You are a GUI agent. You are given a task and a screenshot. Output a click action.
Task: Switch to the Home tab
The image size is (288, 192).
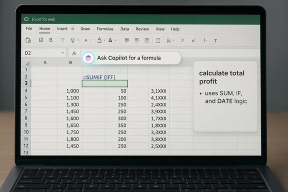[44, 28]
